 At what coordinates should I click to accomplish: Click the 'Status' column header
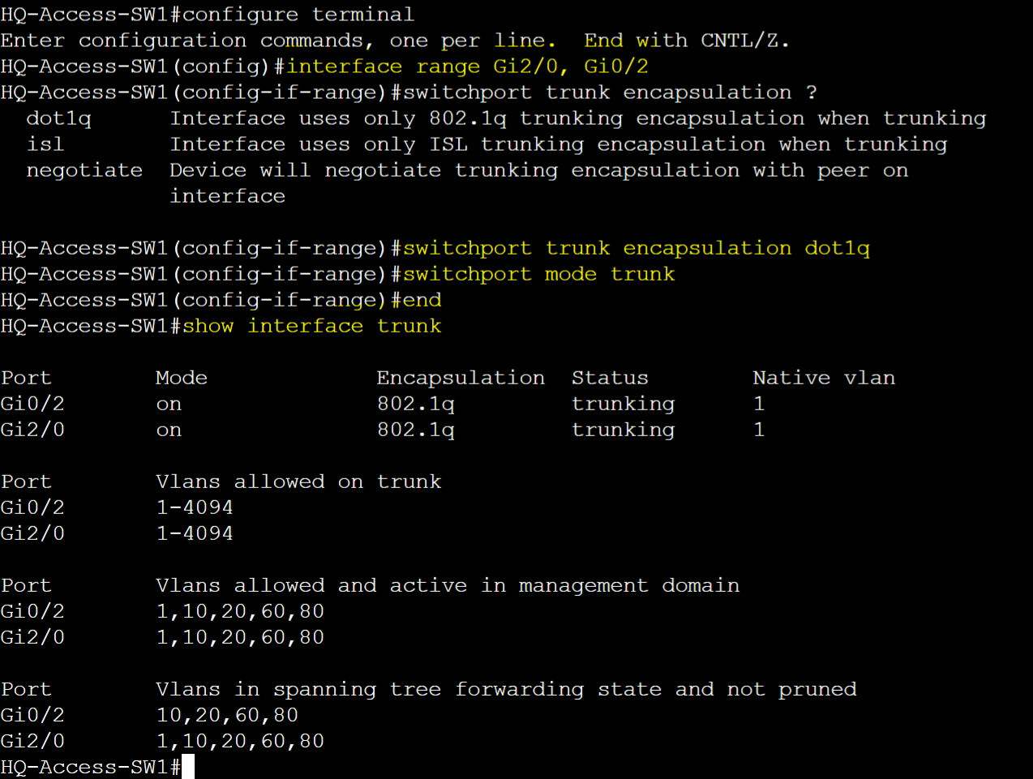tap(610, 378)
